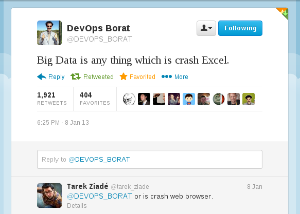Toggle the blue Following button
The width and height of the screenshot is (300, 214).
coord(240,28)
